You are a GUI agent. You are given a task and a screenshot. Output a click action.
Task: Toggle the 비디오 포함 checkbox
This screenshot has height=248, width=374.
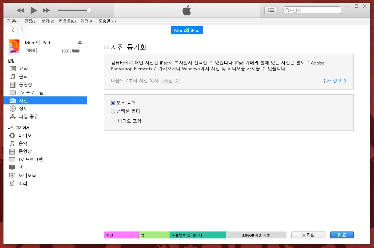pos(113,121)
